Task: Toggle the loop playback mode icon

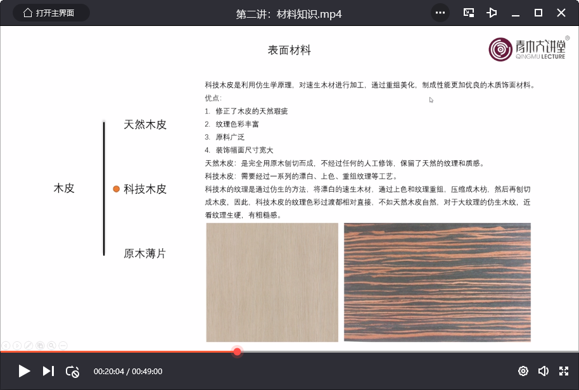Action: (72, 372)
